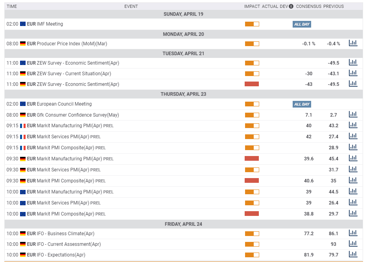
Task: View chart for IFO - Expectations row
Action: [353, 255]
